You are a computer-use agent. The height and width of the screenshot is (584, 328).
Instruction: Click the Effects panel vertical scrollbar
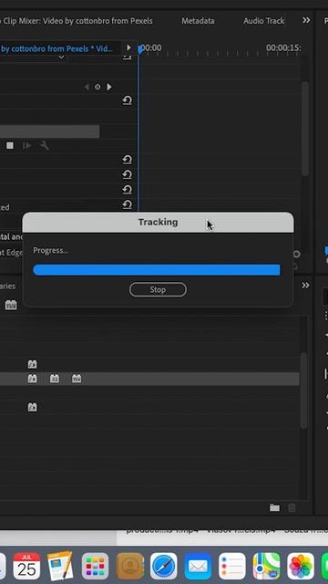pyautogui.click(x=303, y=391)
